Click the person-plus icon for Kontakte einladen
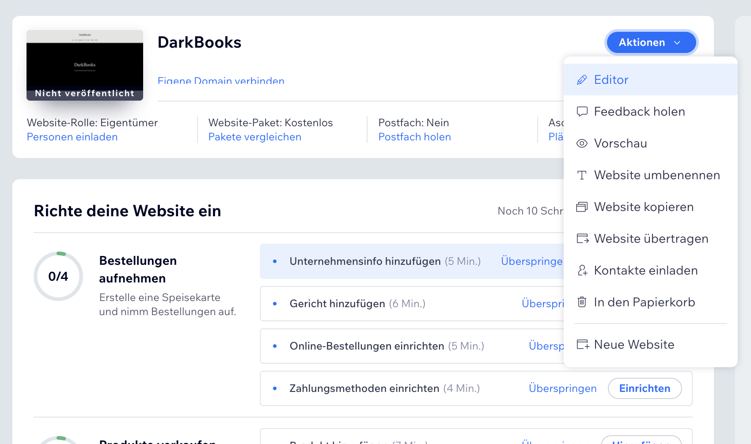The width and height of the screenshot is (751, 444). click(x=582, y=271)
